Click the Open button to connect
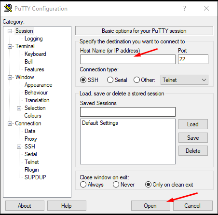The width and height of the screenshot is (218, 215). 150,206
